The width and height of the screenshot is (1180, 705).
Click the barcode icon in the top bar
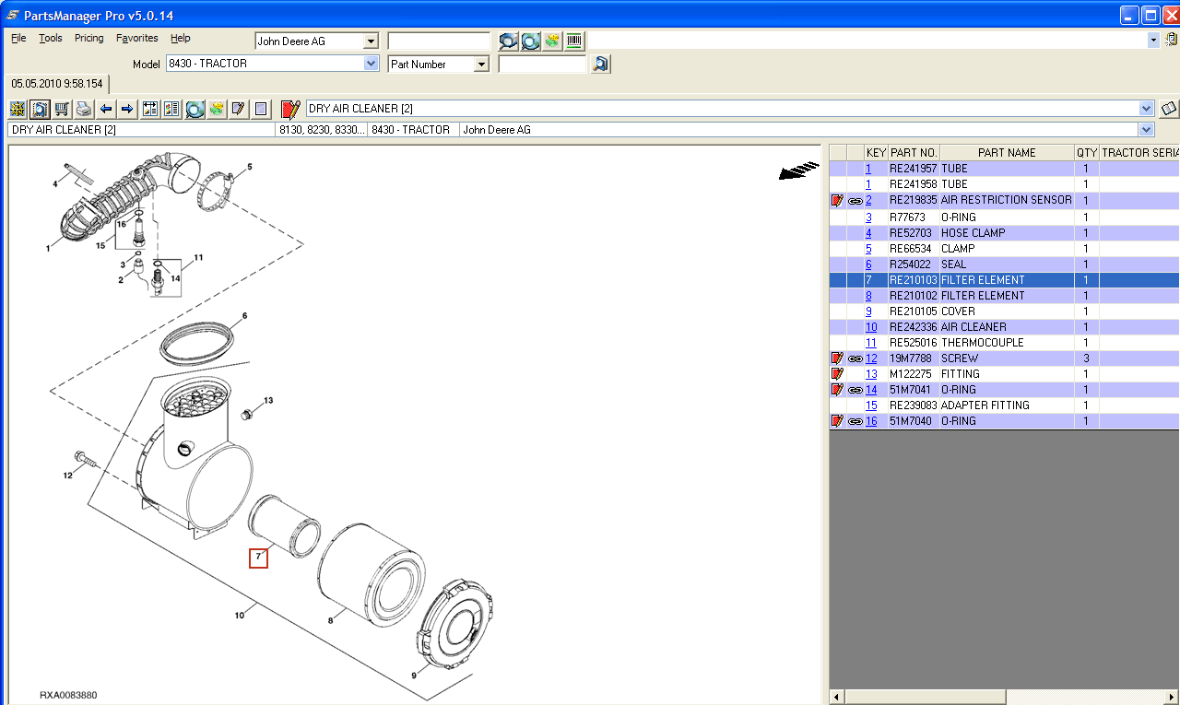tap(574, 41)
